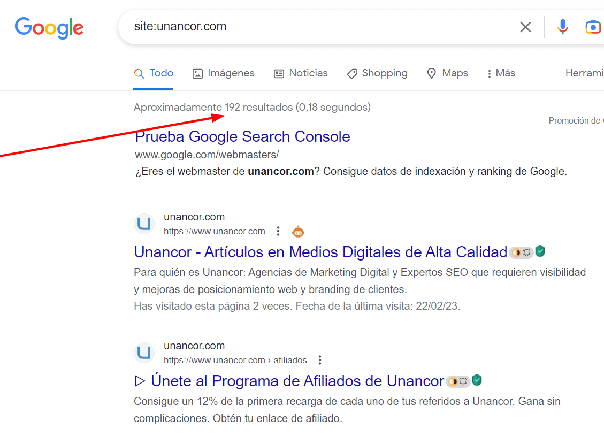This screenshot has width=604, height=444.
Task: Open the Shopping tab
Action: tap(377, 73)
